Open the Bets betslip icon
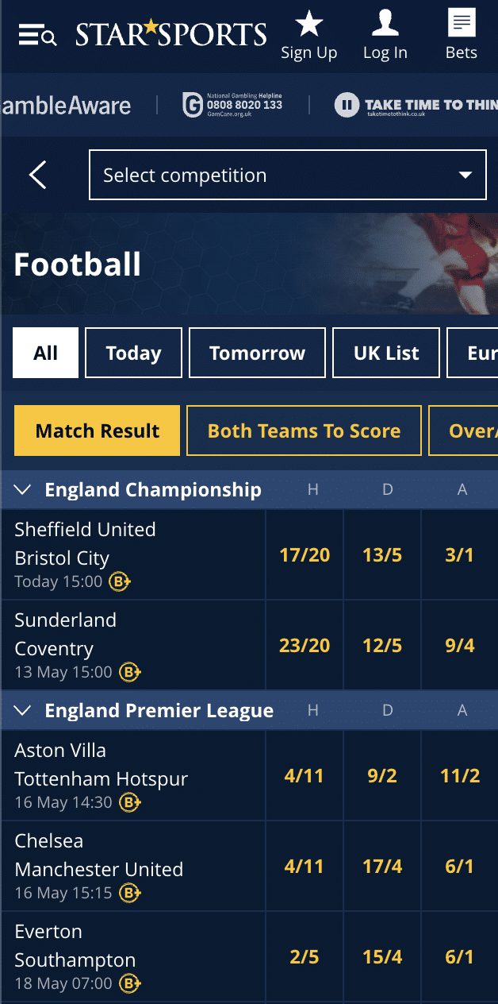498x1004 pixels. [461, 24]
